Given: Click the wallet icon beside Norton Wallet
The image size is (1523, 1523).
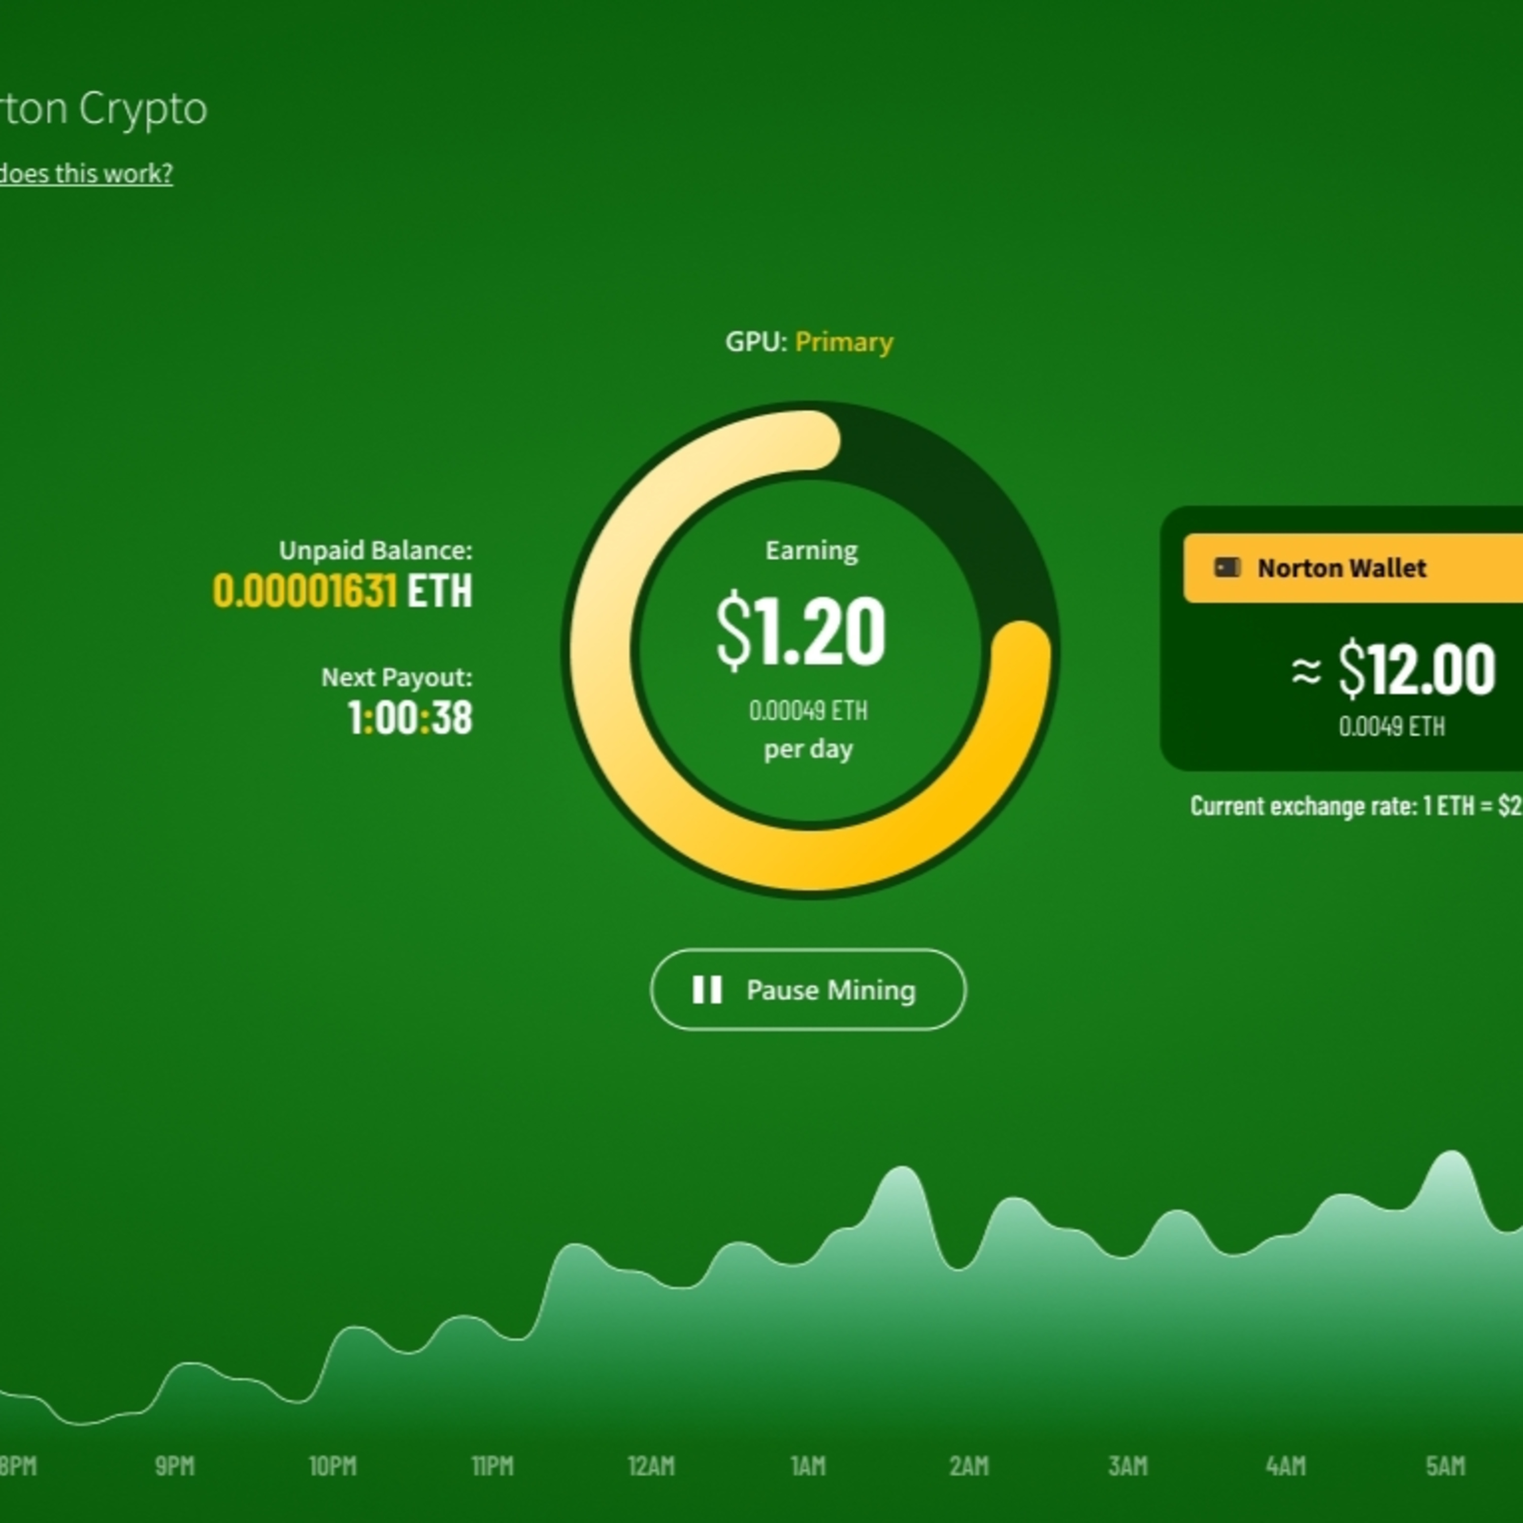Looking at the screenshot, I should pos(1227,567).
